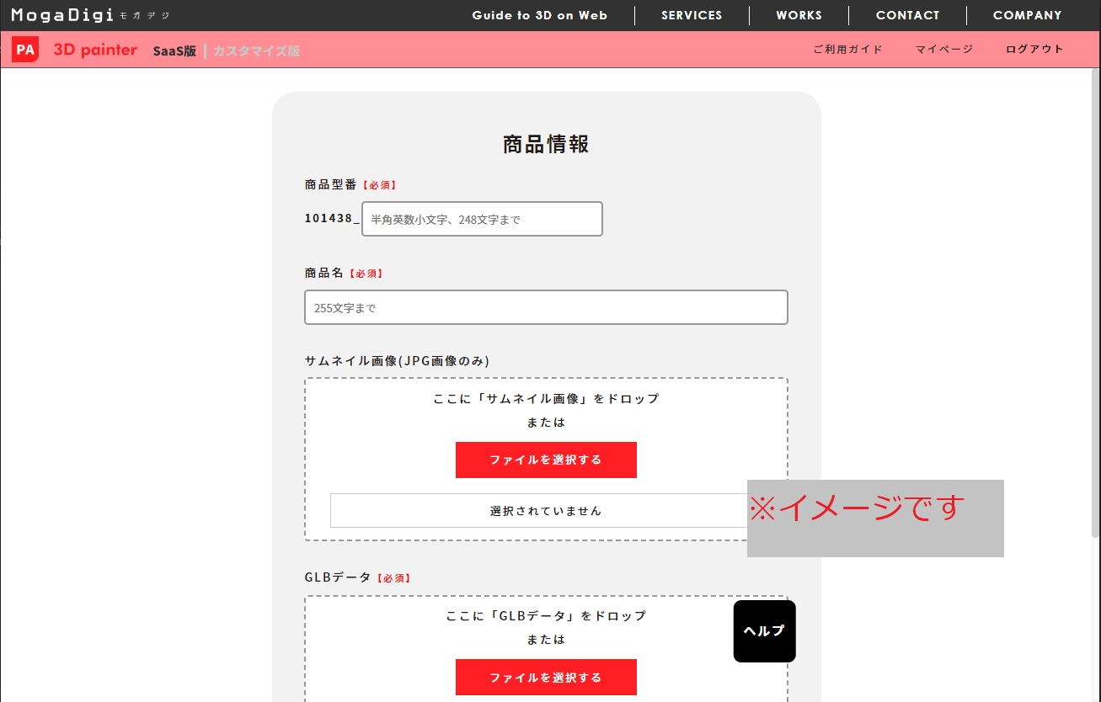Click the PA logo icon
This screenshot has width=1101, height=702.
tap(24, 49)
